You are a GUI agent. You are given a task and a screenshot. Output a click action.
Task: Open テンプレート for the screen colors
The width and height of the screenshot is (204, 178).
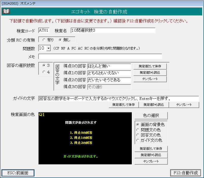click(x=151, y=162)
